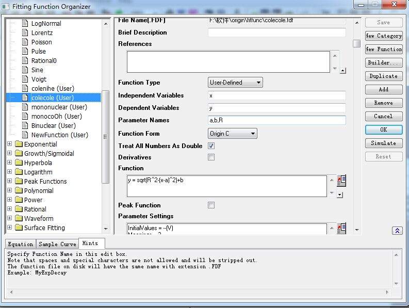The height and width of the screenshot is (308, 409).
Task: Click Sine function file icon
Action: pyautogui.click(x=25, y=70)
